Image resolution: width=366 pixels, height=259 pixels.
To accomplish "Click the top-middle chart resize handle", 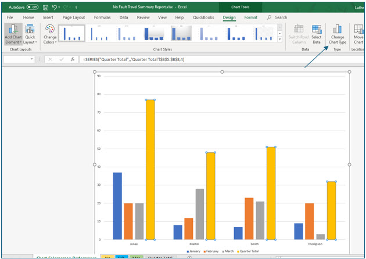I will [222, 72].
